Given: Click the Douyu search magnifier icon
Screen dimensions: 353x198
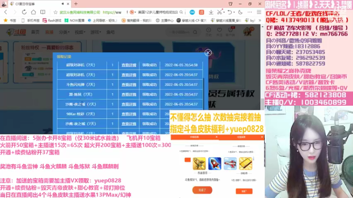Looking at the screenshot, I should [x=195, y=32].
